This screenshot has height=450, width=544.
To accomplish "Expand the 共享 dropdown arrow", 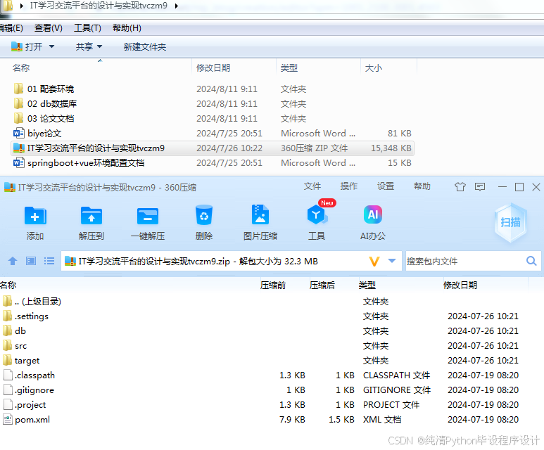I will click(99, 46).
